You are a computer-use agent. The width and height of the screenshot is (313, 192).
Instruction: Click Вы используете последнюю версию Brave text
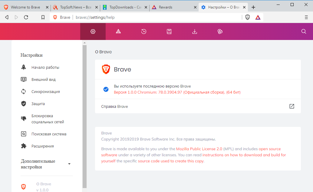(152, 86)
